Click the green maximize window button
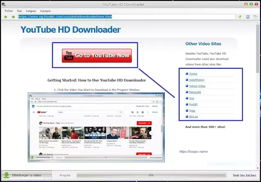 [x=251, y=4]
